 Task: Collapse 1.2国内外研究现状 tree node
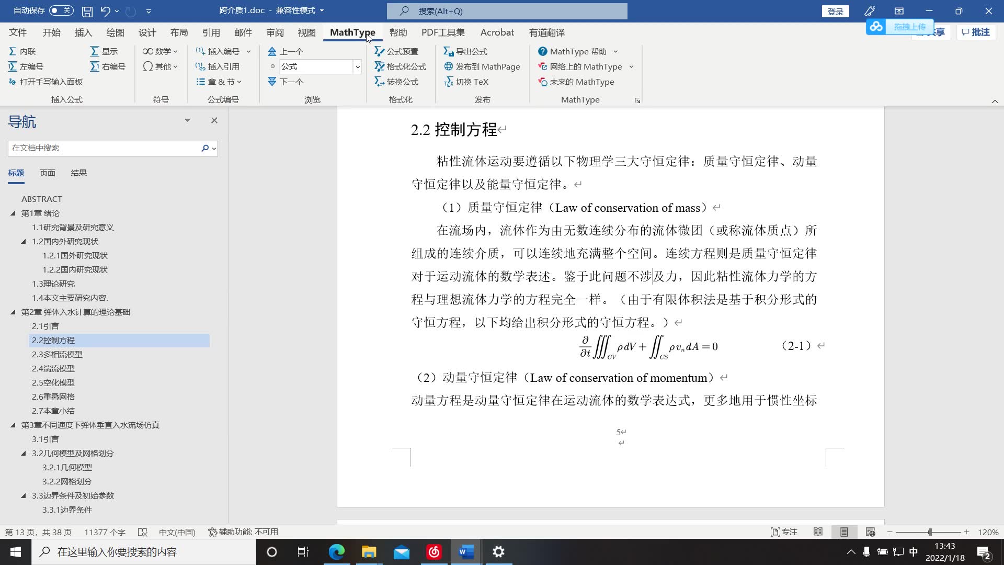pos(24,241)
